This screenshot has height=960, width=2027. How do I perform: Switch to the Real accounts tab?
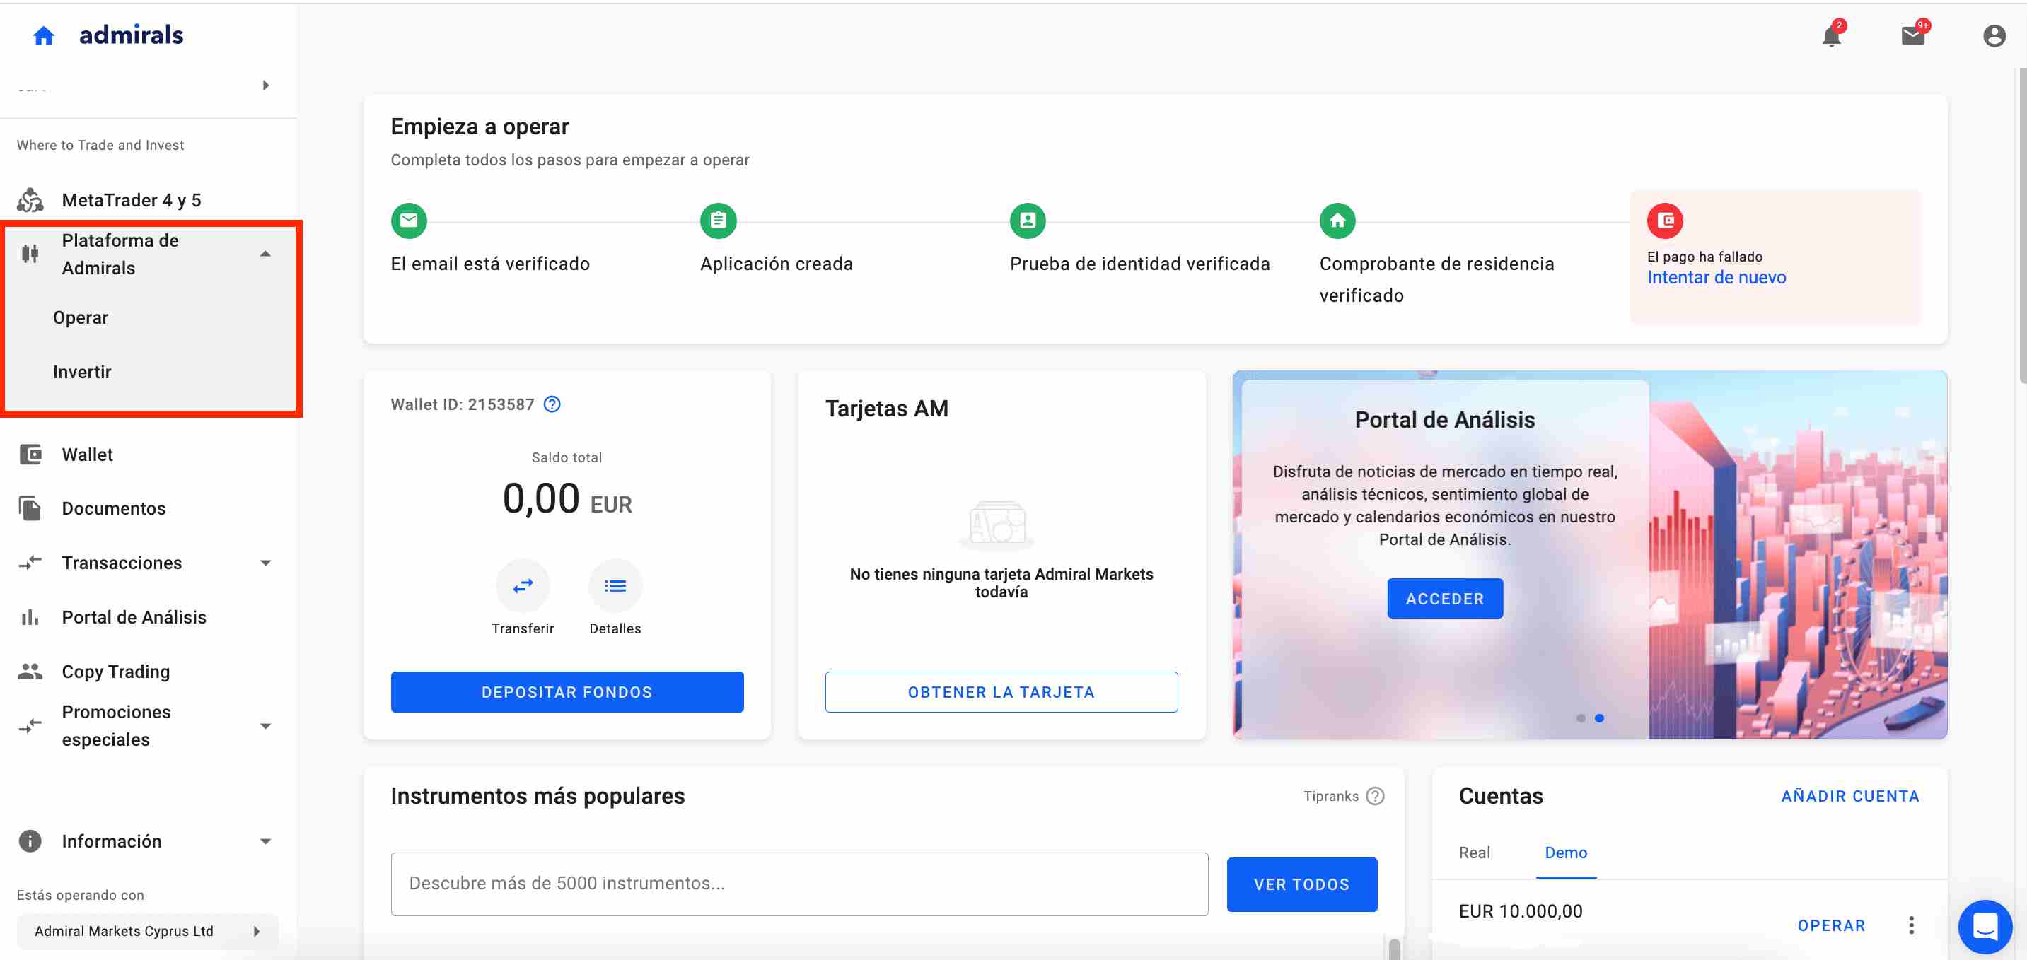(x=1474, y=853)
